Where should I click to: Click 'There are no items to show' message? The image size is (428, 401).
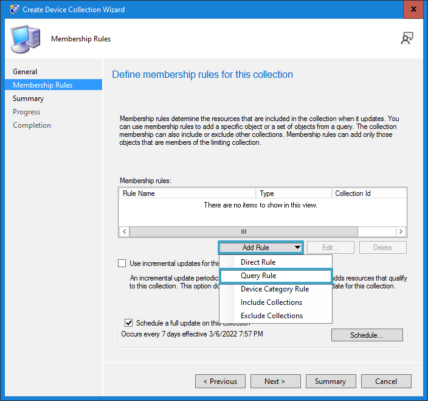click(261, 205)
